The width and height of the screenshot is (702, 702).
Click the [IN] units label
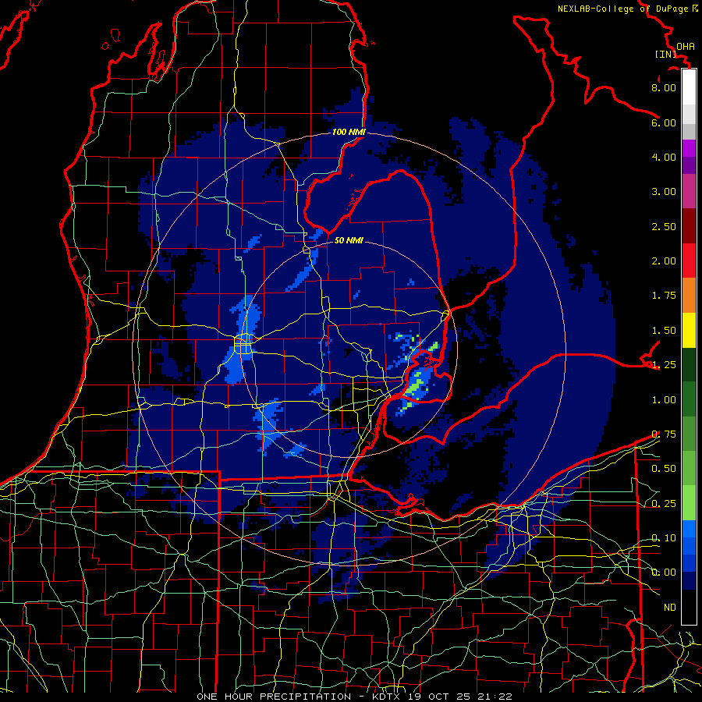(666, 54)
